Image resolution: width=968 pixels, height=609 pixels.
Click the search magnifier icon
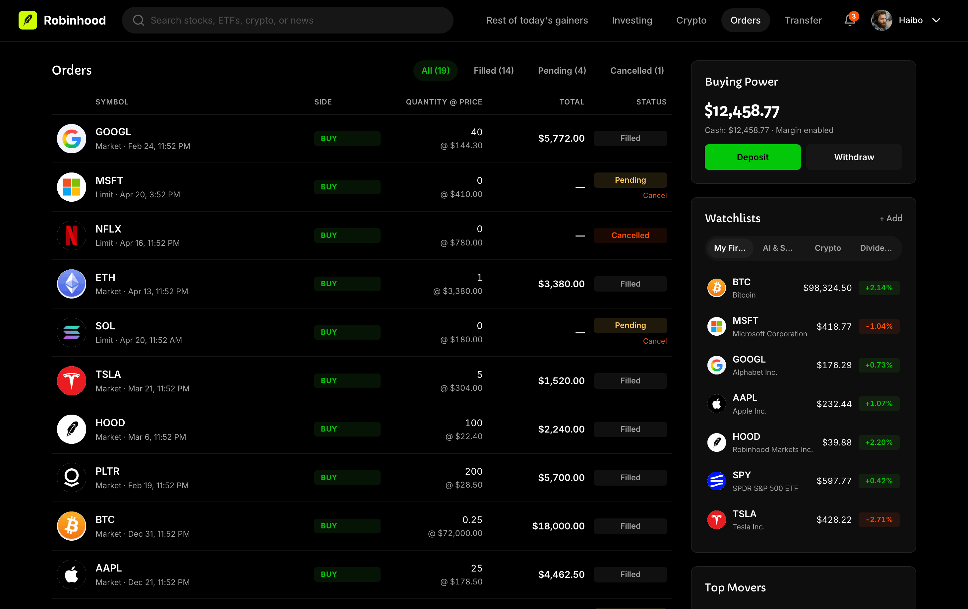pos(138,20)
